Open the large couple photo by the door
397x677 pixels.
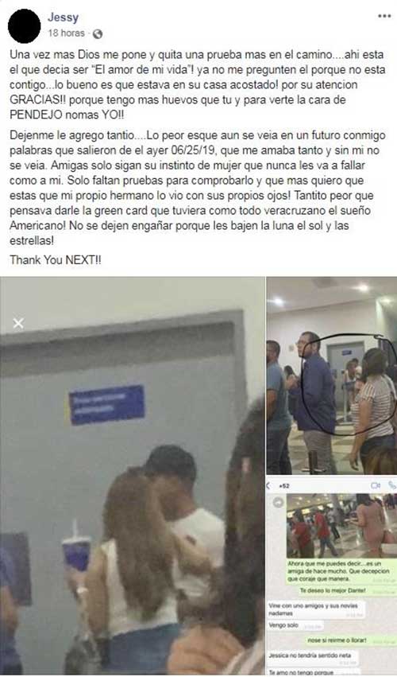click(x=133, y=476)
